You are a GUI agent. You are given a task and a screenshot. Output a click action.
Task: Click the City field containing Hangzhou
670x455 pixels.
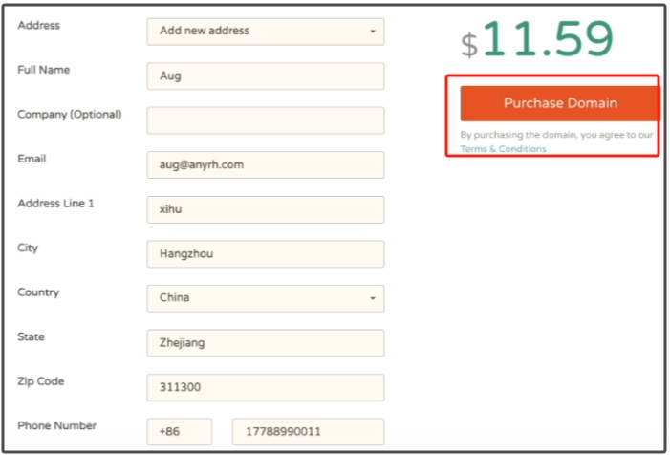(265, 253)
